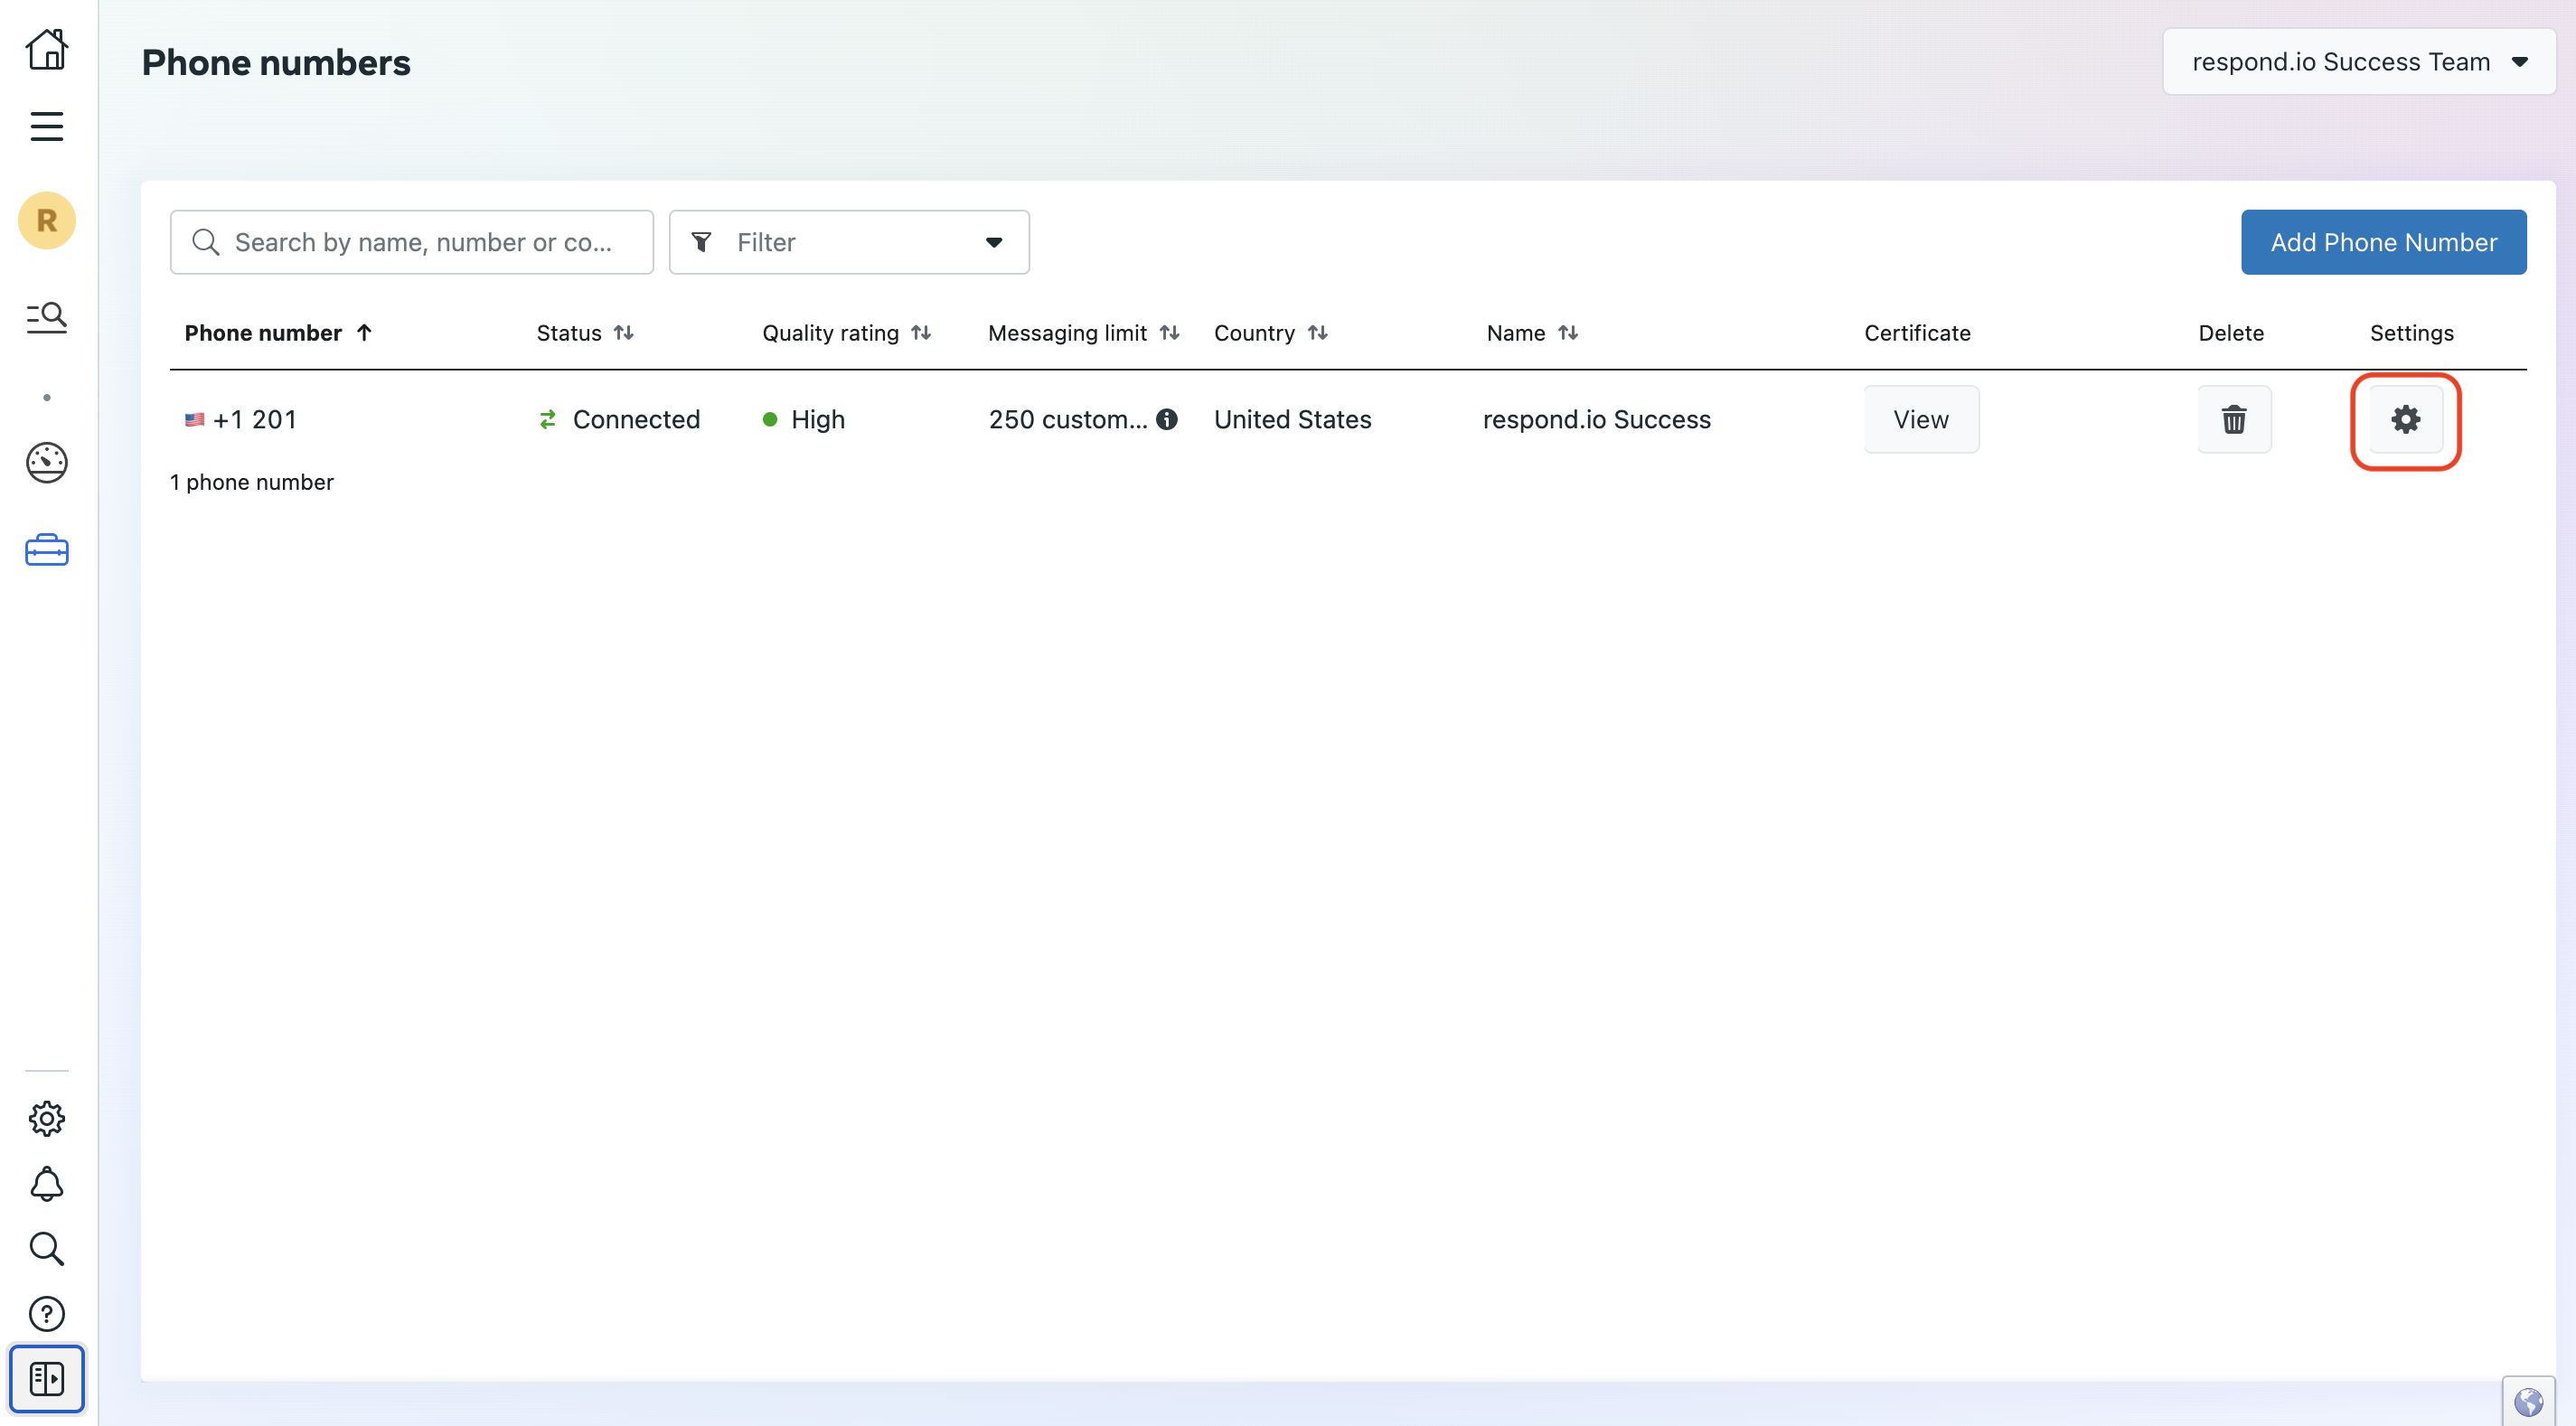Click the phone number search field
Viewport: 2576px width, 1426px height.
tap(420, 242)
